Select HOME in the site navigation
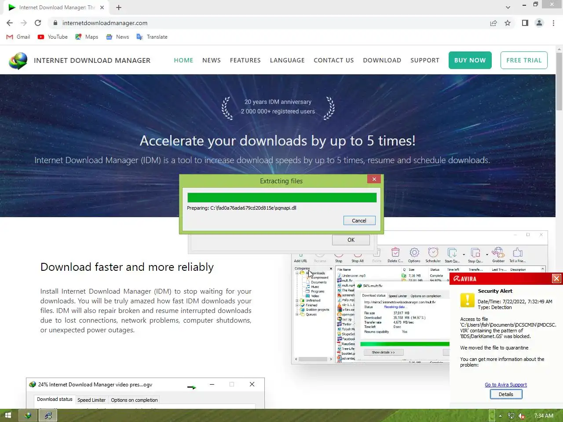This screenshot has height=422, width=563. (183, 60)
